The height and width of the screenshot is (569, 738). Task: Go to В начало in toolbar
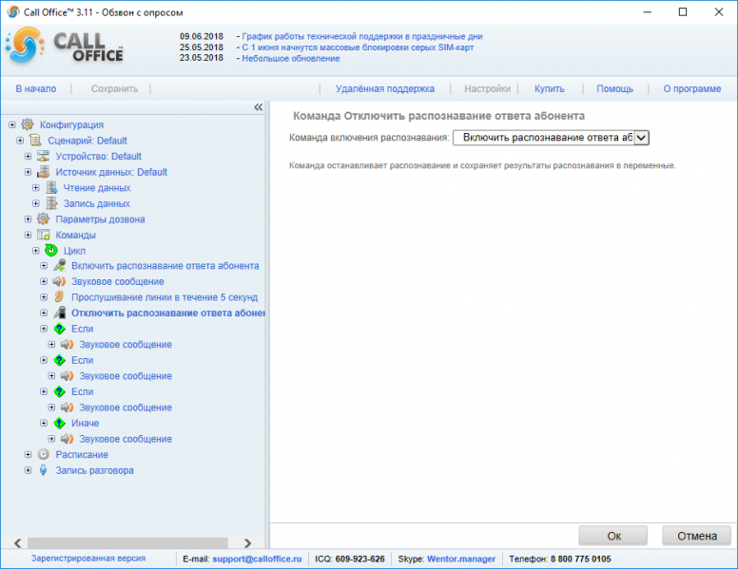pyautogui.click(x=36, y=89)
